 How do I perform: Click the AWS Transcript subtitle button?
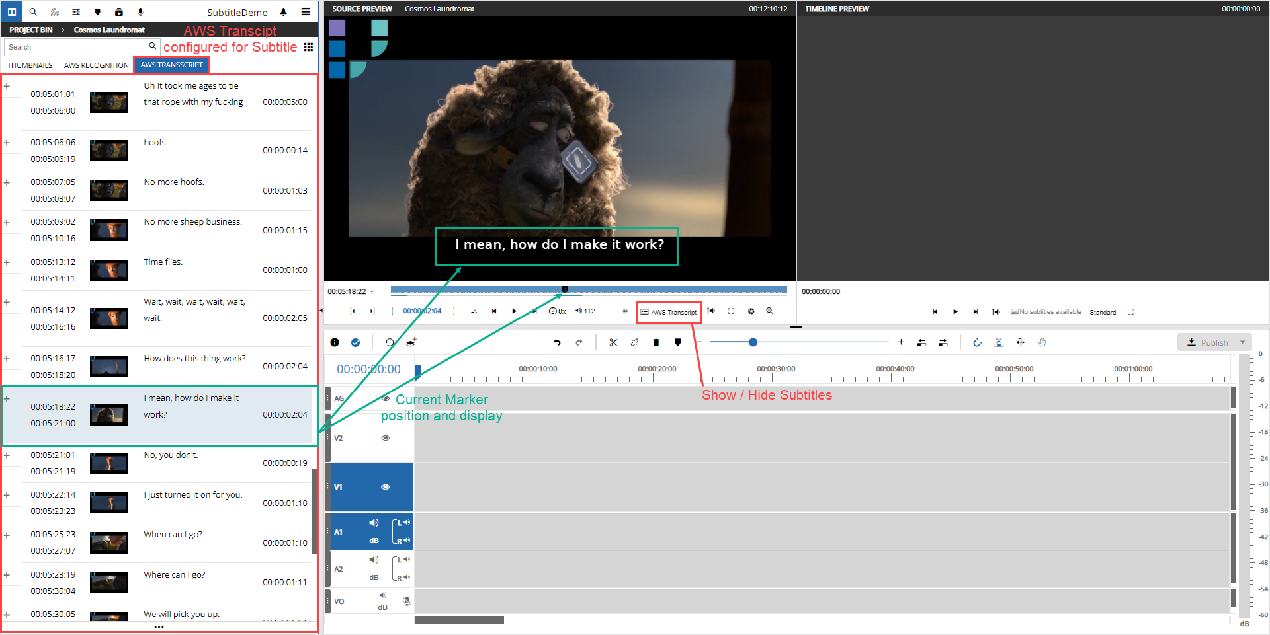(x=669, y=312)
